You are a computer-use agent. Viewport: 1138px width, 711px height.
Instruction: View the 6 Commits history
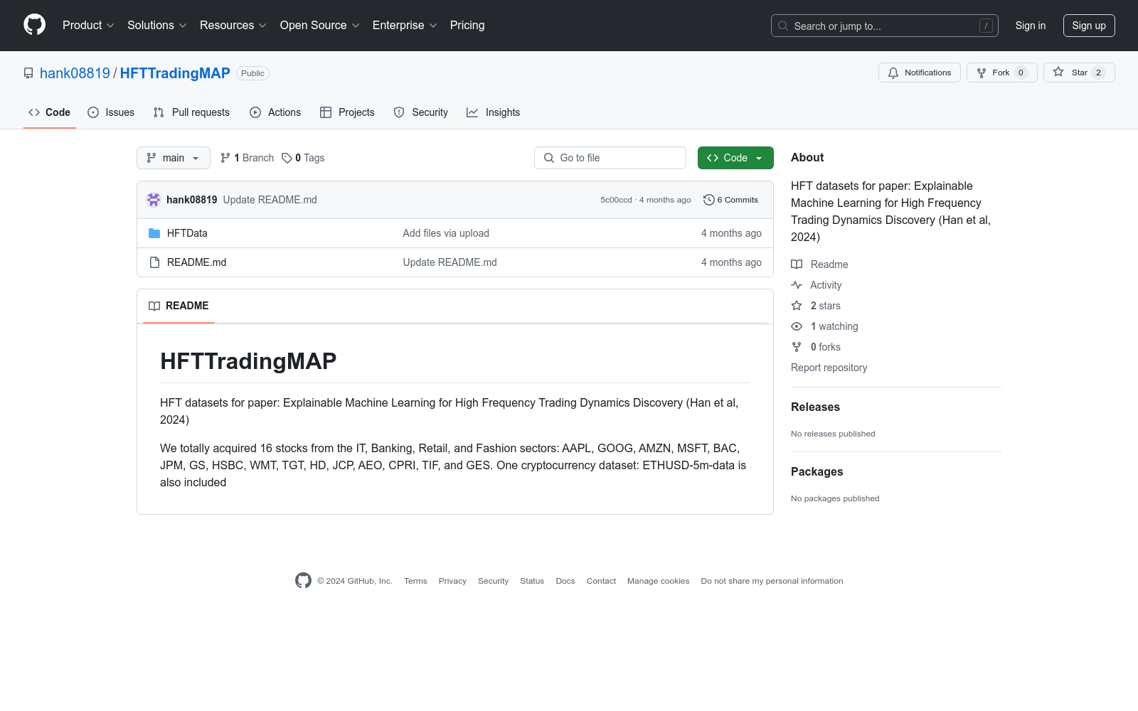[x=730, y=200]
